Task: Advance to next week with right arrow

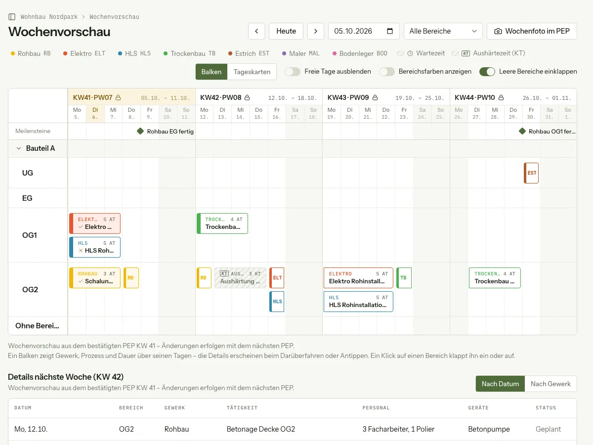Action: [x=316, y=31]
